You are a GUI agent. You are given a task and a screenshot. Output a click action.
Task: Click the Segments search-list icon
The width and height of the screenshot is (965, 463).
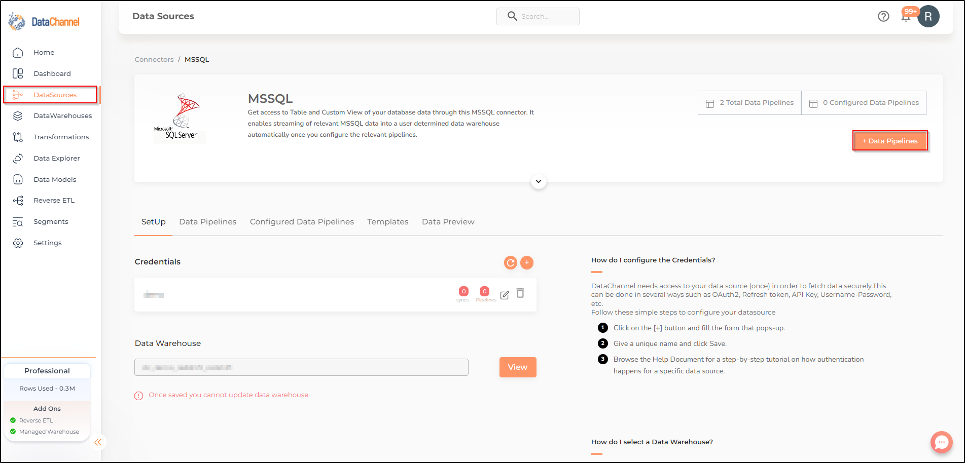click(18, 221)
